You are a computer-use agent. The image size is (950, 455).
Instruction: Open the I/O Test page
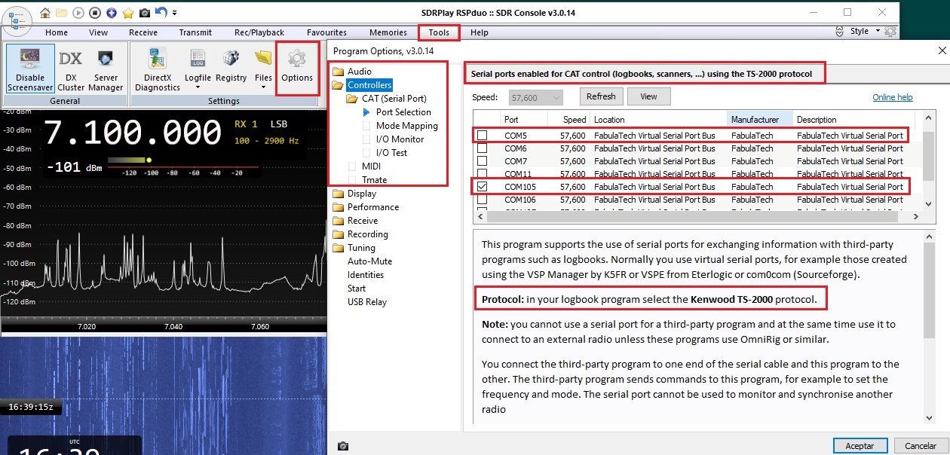pyautogui.click(x=391, y=153)
